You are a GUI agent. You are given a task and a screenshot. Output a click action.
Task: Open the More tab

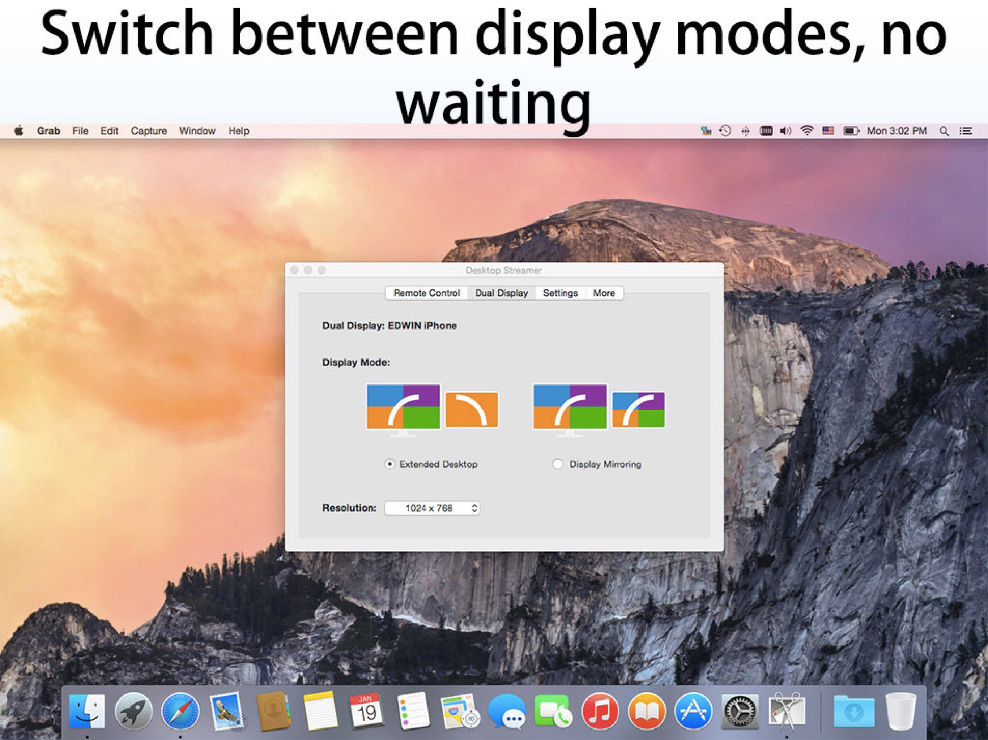click(604, 293)
